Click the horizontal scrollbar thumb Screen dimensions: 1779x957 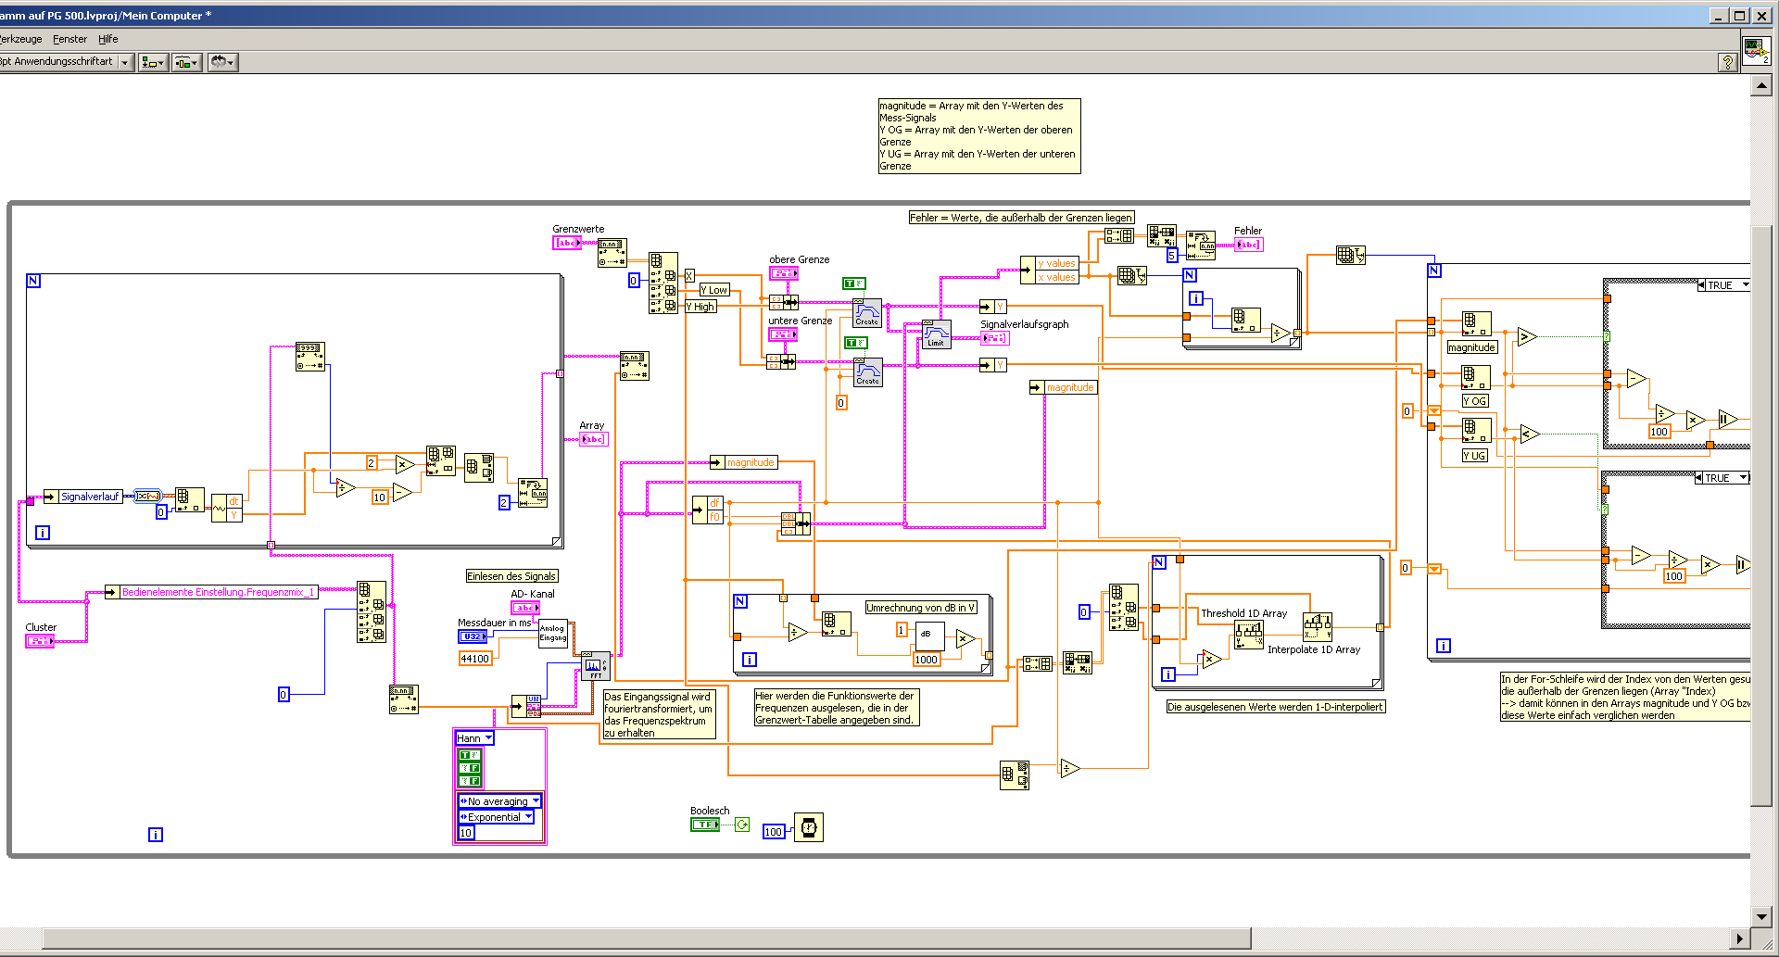[647, 938]
